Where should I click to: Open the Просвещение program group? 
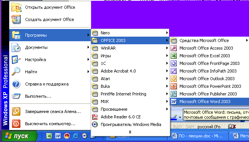pyautogui.click(x=130, y=109)
